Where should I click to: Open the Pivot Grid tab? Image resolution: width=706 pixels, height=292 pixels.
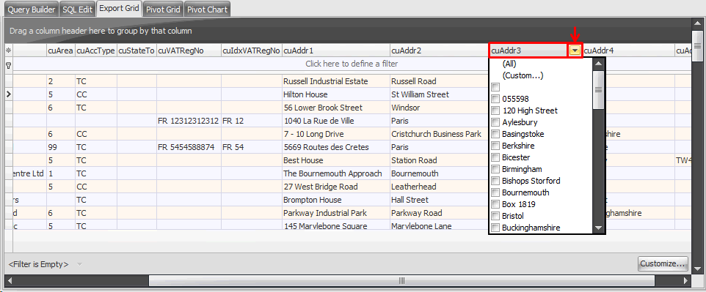pos(164,10)
